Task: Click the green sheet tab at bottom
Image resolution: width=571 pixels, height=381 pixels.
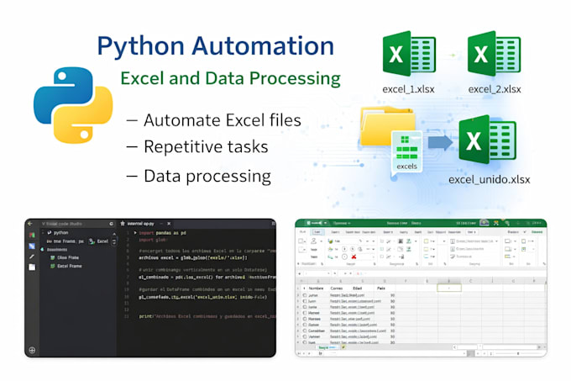Action: [x=327, y=347]
